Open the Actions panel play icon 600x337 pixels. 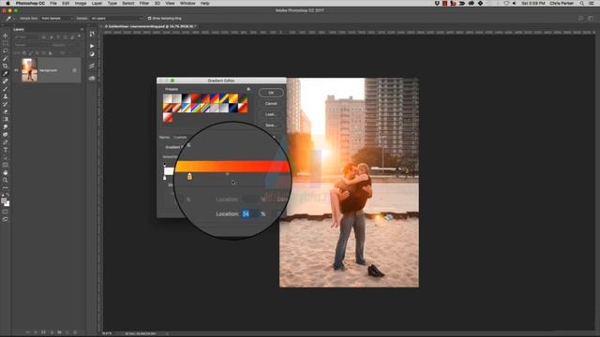coord(92,46)
